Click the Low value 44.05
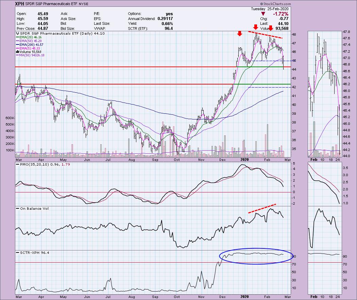 pos(43,24)
